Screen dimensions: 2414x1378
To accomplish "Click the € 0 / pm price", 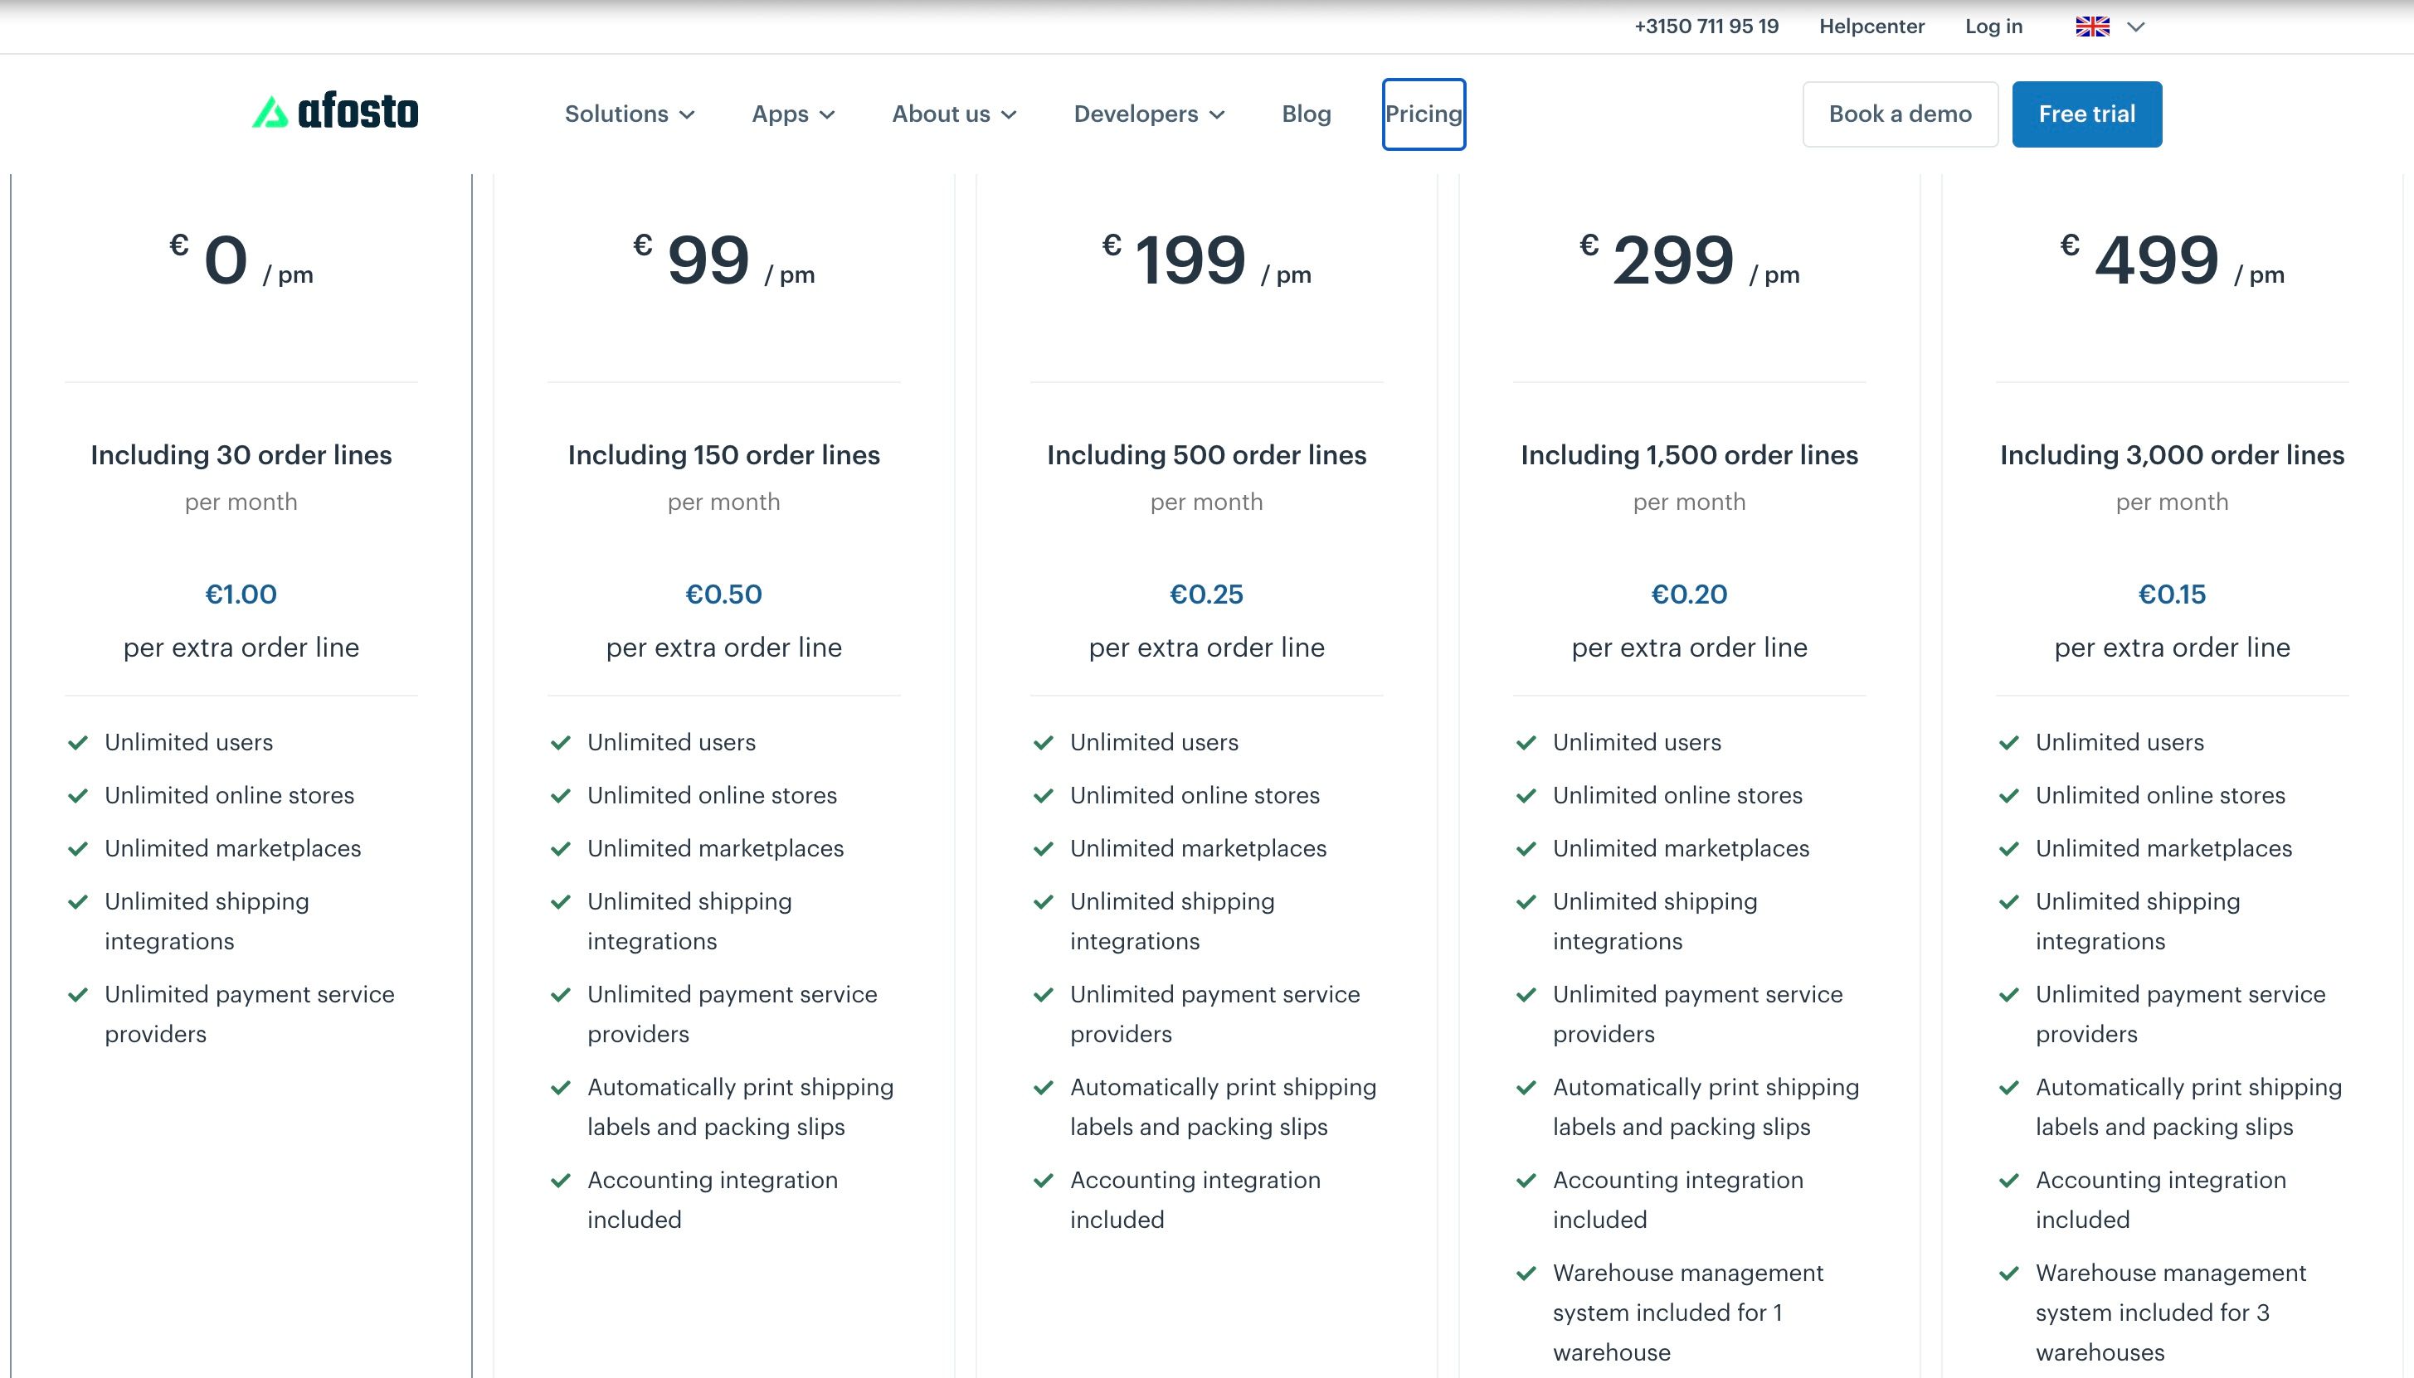I will click(x=241, y=260).
